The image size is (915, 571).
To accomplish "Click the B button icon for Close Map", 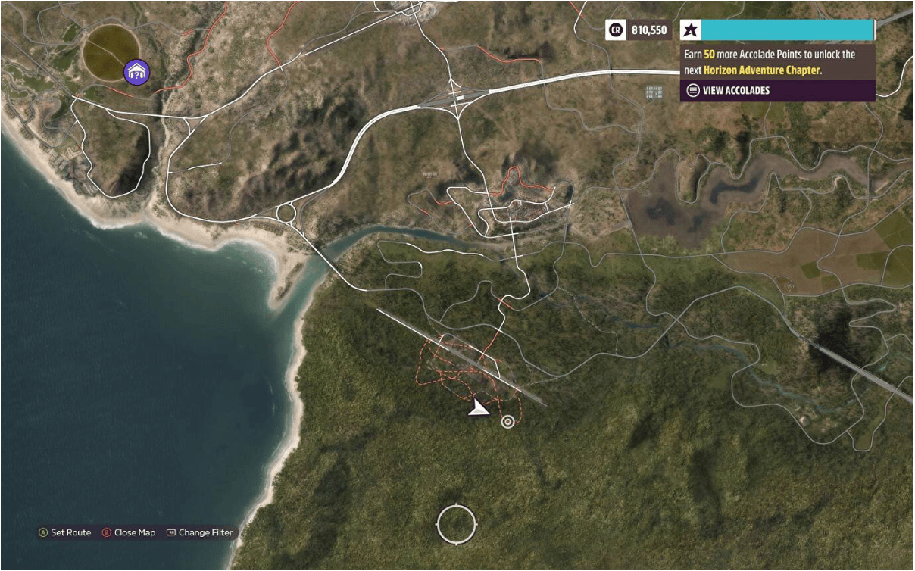I will pyautogui.click(x=107, y=533).
